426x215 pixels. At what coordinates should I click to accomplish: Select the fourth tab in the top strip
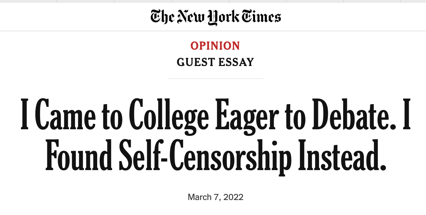pos(200,1)
